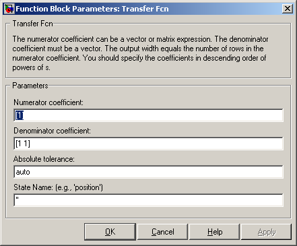This screenshot has width=297, height=246.
Task: Click inside the State Name field
Action: 148,200
